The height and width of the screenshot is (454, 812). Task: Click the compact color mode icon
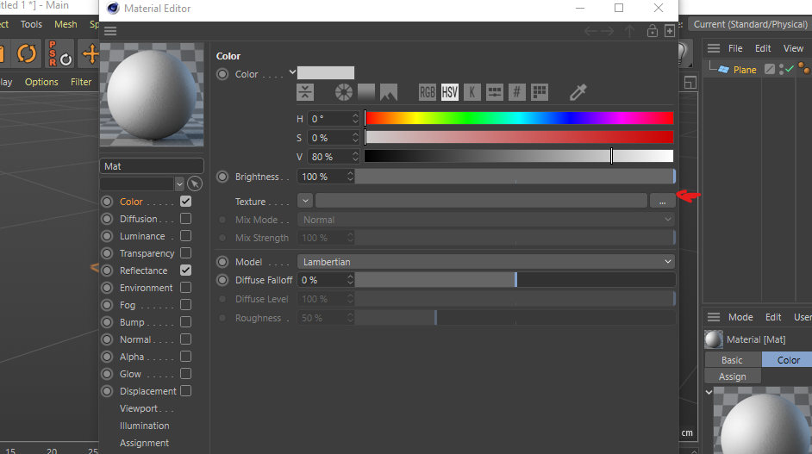pos(305,92)
